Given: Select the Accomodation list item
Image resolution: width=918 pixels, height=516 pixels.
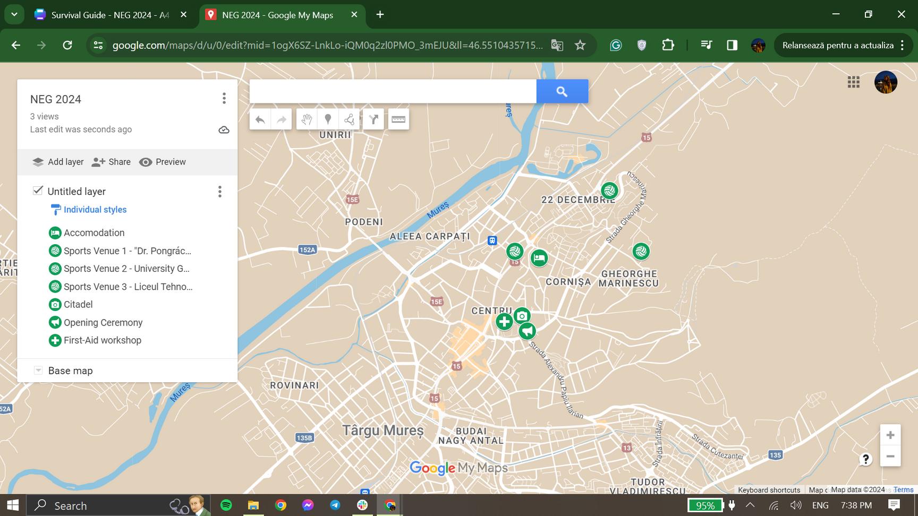Looking at the screenshot, I should click(94, 233).
